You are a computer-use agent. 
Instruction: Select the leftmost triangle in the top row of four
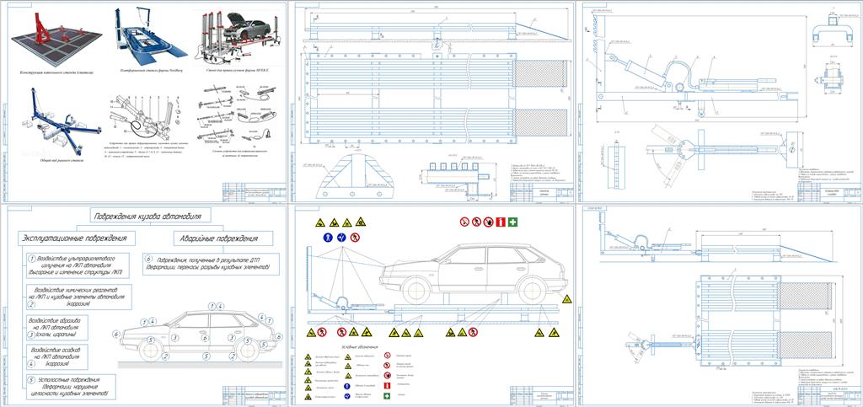tap(320, 222)
